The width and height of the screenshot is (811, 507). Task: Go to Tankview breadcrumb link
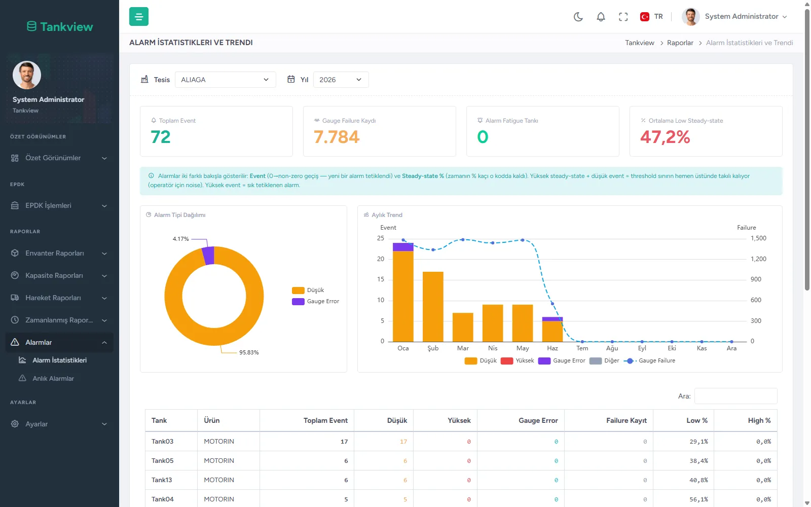640,43
